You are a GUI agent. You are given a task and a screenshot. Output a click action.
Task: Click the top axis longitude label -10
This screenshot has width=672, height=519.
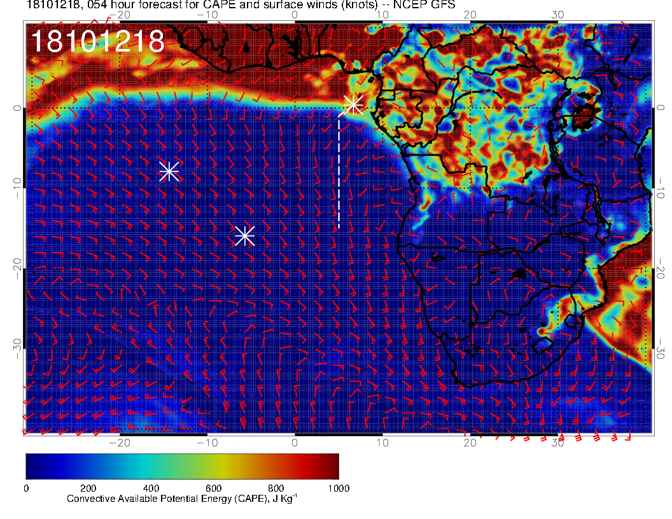pyautogui.click(x=207, y=15)
